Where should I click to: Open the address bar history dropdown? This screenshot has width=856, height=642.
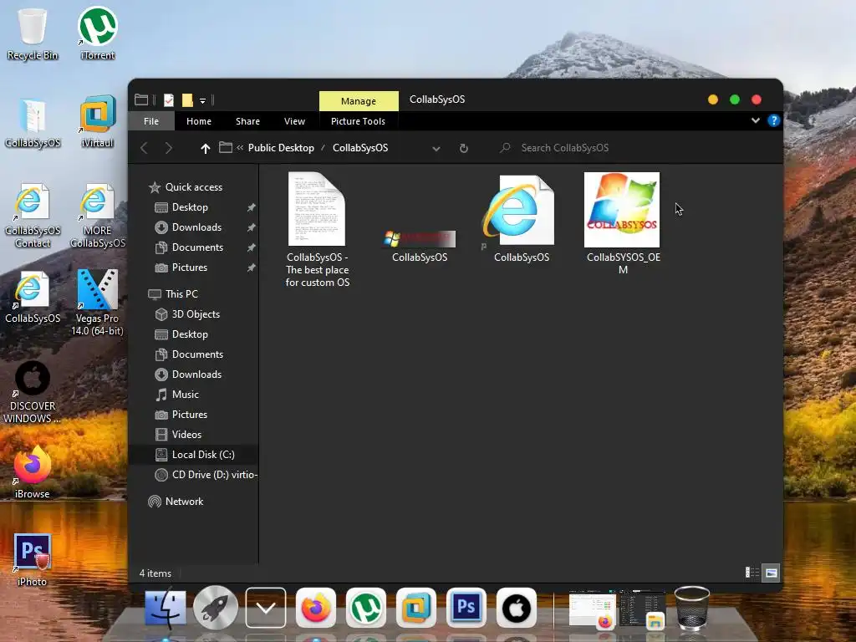click(436, 149)
